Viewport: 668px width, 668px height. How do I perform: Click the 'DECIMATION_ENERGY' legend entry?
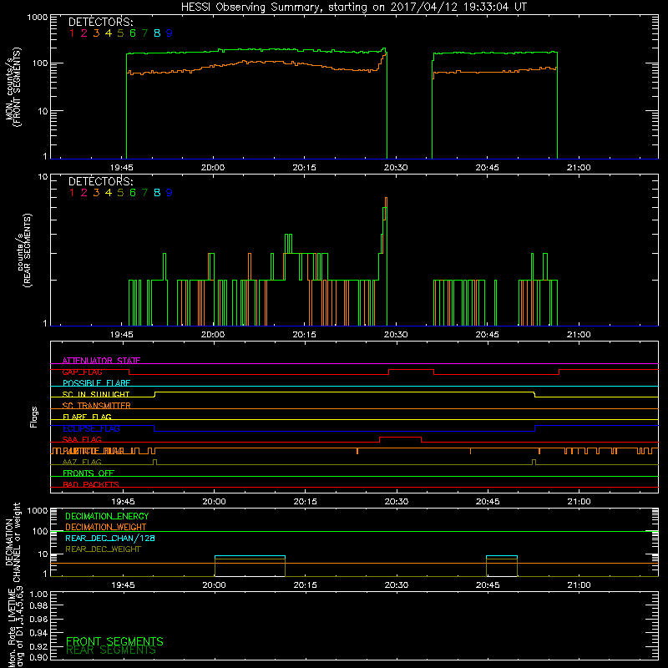[x=107, y=516]
